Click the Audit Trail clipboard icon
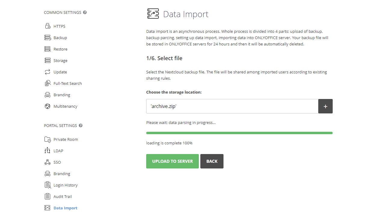This screenshot has width=373, height=213. tap(48, 196)
